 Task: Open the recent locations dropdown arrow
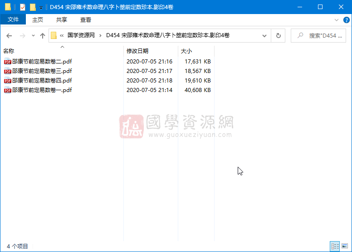coord(33,36)
